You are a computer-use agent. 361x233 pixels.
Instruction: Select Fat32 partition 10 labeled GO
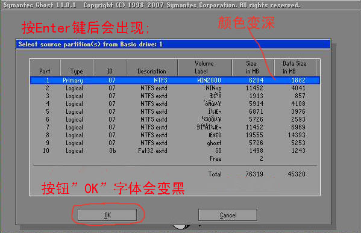[175, 151]
